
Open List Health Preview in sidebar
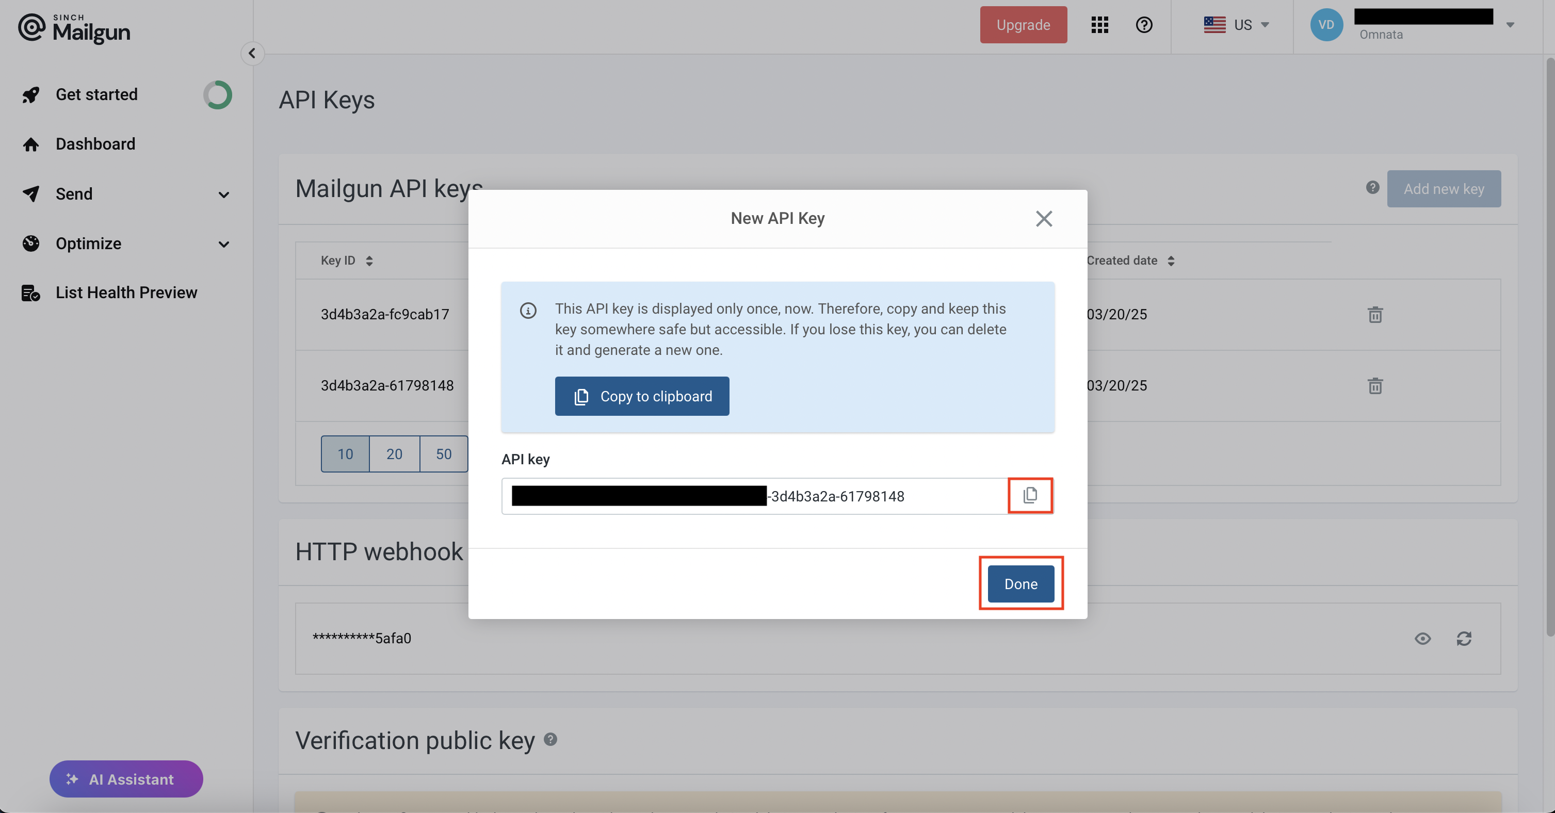click(126, 292)
